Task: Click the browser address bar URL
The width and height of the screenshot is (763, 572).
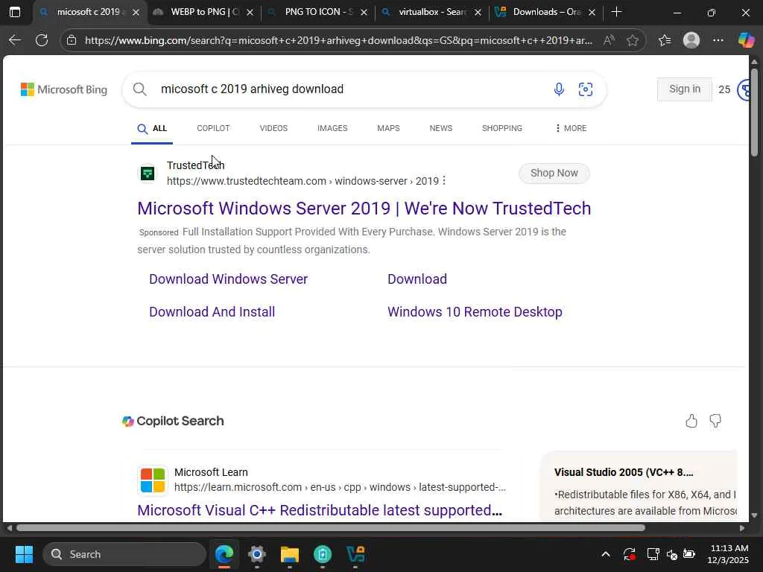Action: click(x=339, y=40)
